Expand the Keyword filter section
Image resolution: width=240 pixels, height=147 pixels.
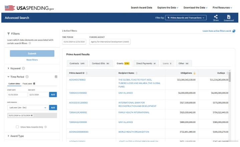tap(8, 68)
